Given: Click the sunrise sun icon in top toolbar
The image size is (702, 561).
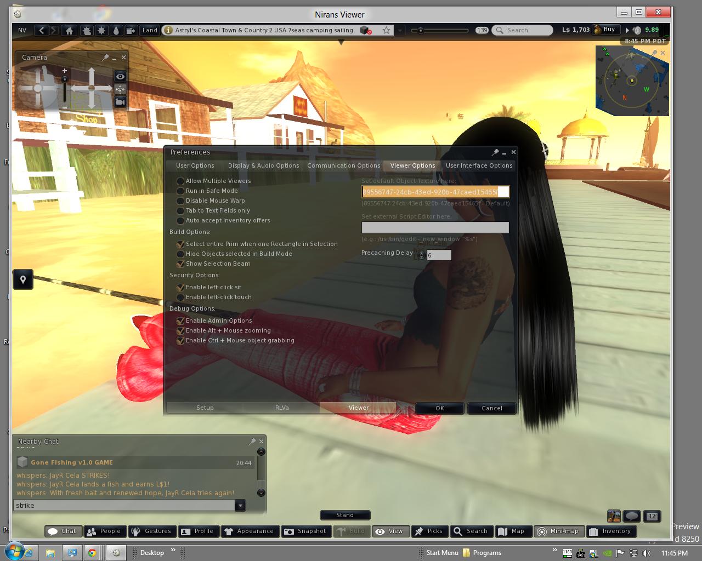Looking at the screenshot, I should [x=87, y=31].
